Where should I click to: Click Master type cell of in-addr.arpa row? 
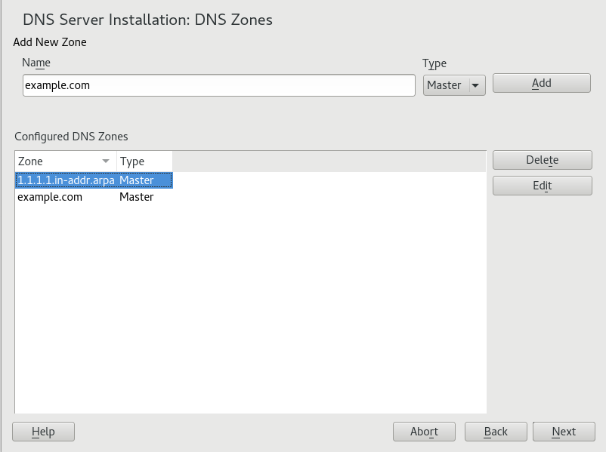(x=137, y=180)
